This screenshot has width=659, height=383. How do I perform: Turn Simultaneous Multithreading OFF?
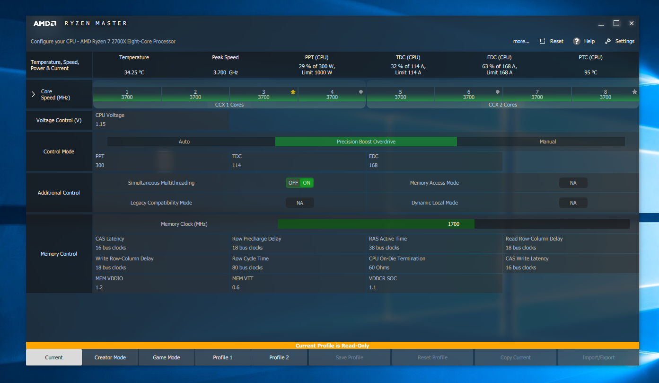click(293, 183)
